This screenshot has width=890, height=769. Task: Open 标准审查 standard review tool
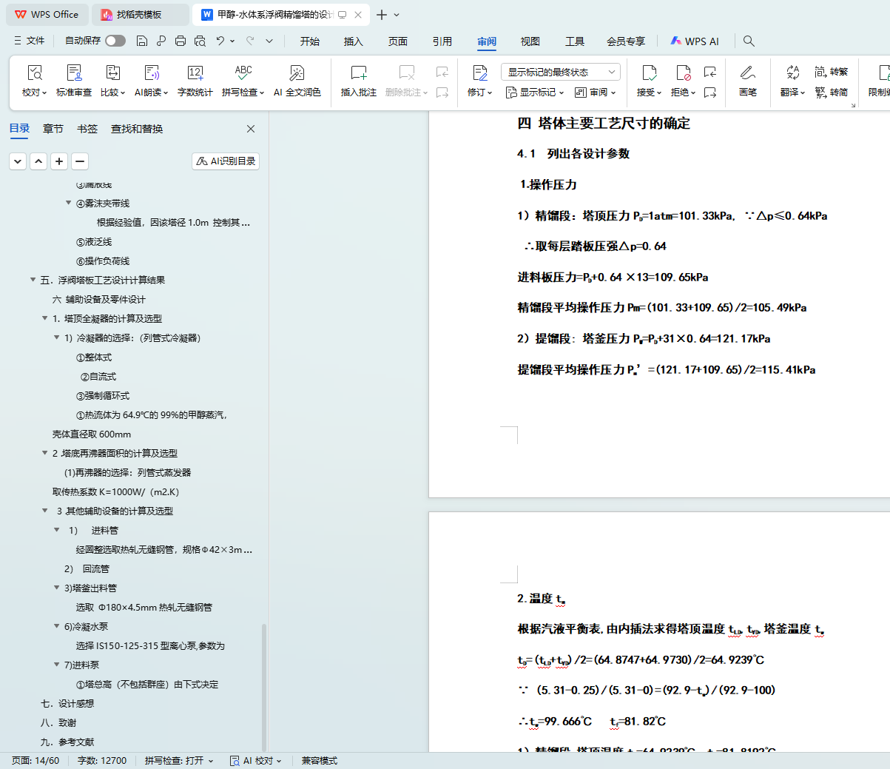[74, 73]
